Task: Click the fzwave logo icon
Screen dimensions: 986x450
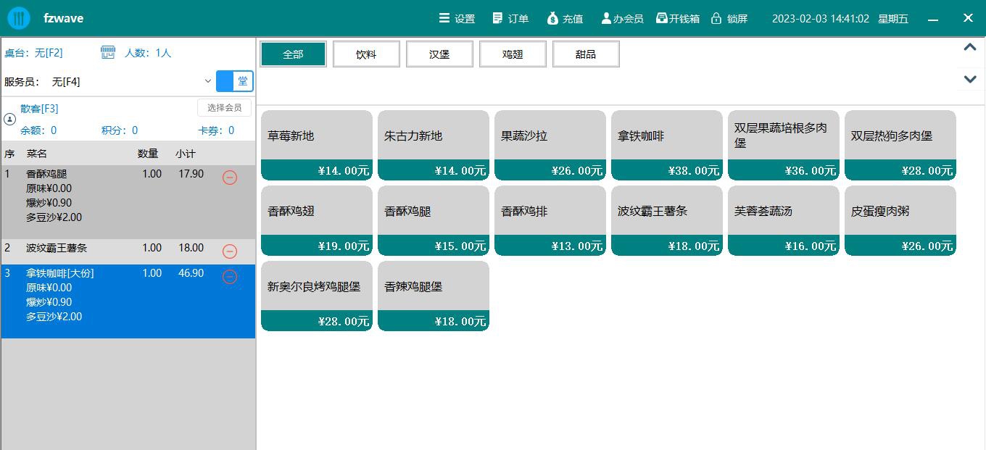Action: pos(18,17)
